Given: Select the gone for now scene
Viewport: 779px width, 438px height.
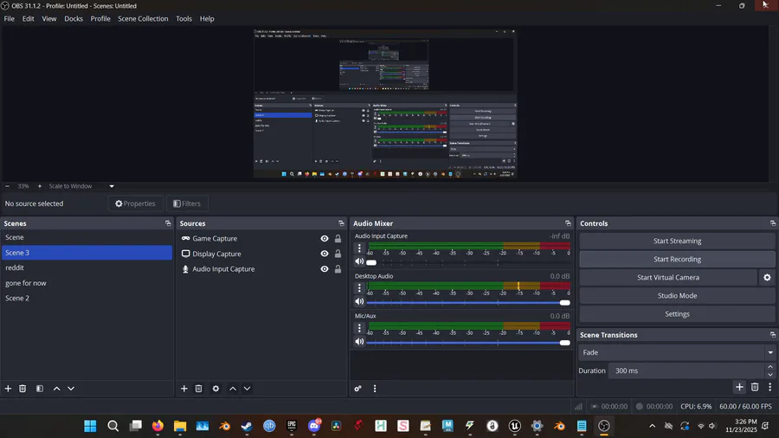Looking at the screenshot, I should [87, 283].
